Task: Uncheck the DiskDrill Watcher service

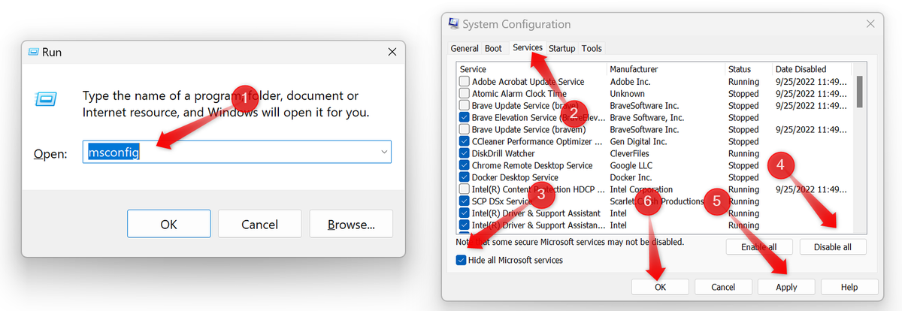Action: 465,153
